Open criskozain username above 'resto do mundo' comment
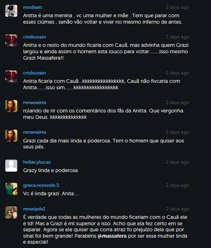The width and height of the screenshot is (211, 248). [34, 37]
